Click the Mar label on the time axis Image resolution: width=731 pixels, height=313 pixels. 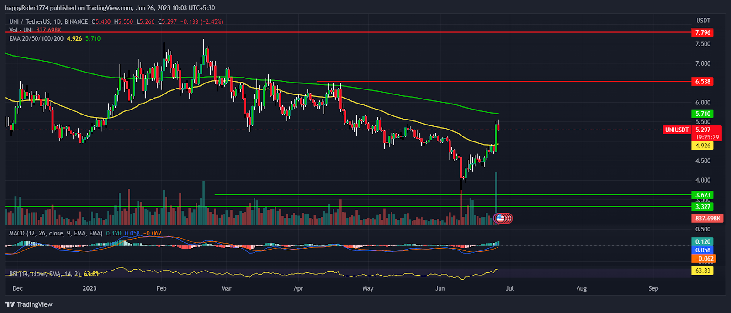click(x=226, y=288)
